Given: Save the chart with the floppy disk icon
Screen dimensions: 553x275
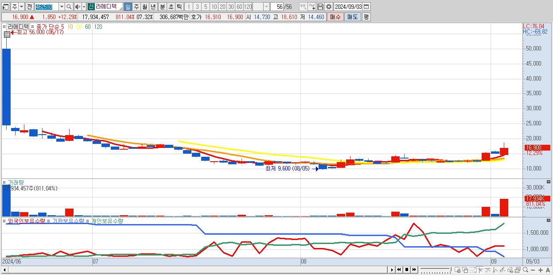Looking at the screenshot, I should 320,7.
